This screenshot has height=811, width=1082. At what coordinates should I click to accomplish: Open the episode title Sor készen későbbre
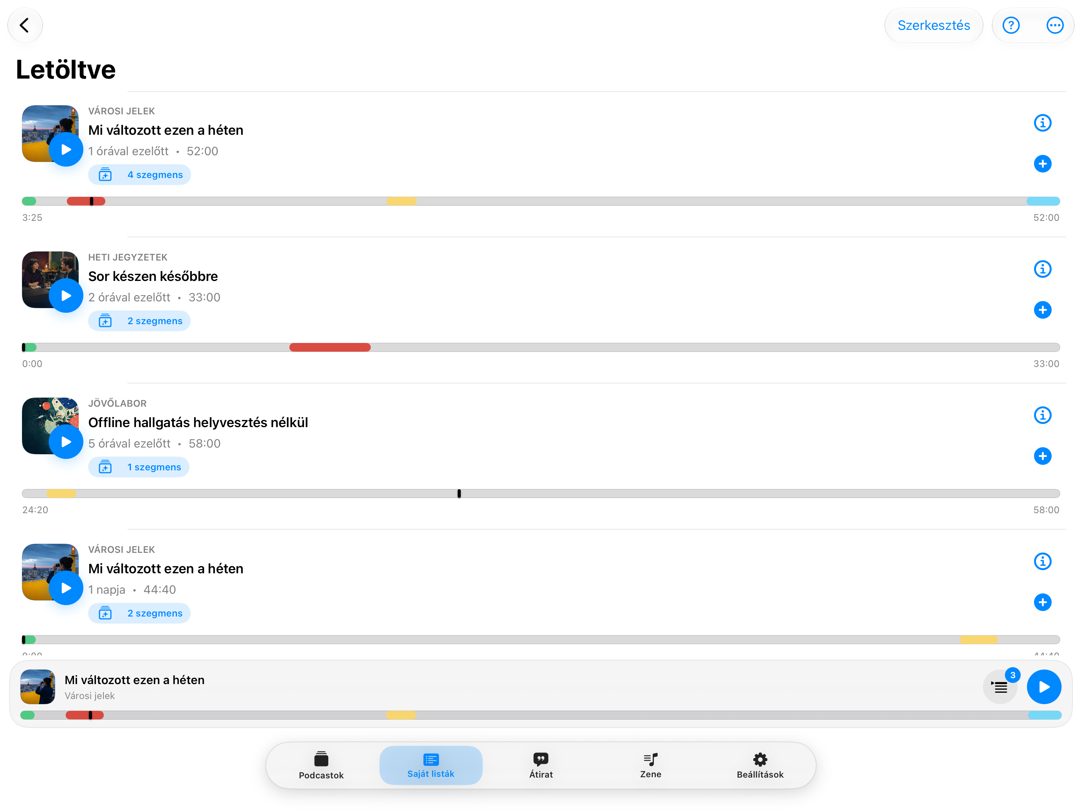[x=153, y=276]
